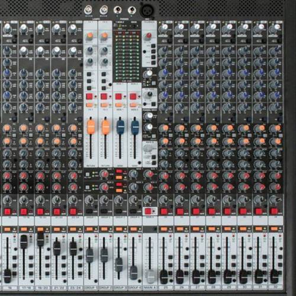Click the 21/22 channel fader cap
Image resolution: width=296 pixels, height=296 pixels.
(57, 248)
